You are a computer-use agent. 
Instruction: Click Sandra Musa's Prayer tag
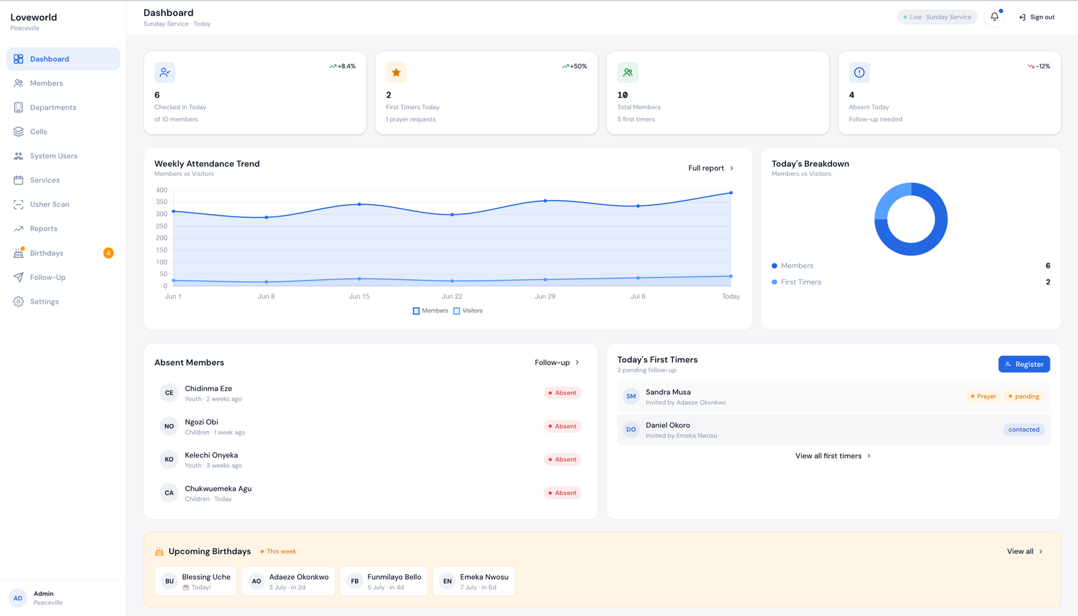coord(983,397)
